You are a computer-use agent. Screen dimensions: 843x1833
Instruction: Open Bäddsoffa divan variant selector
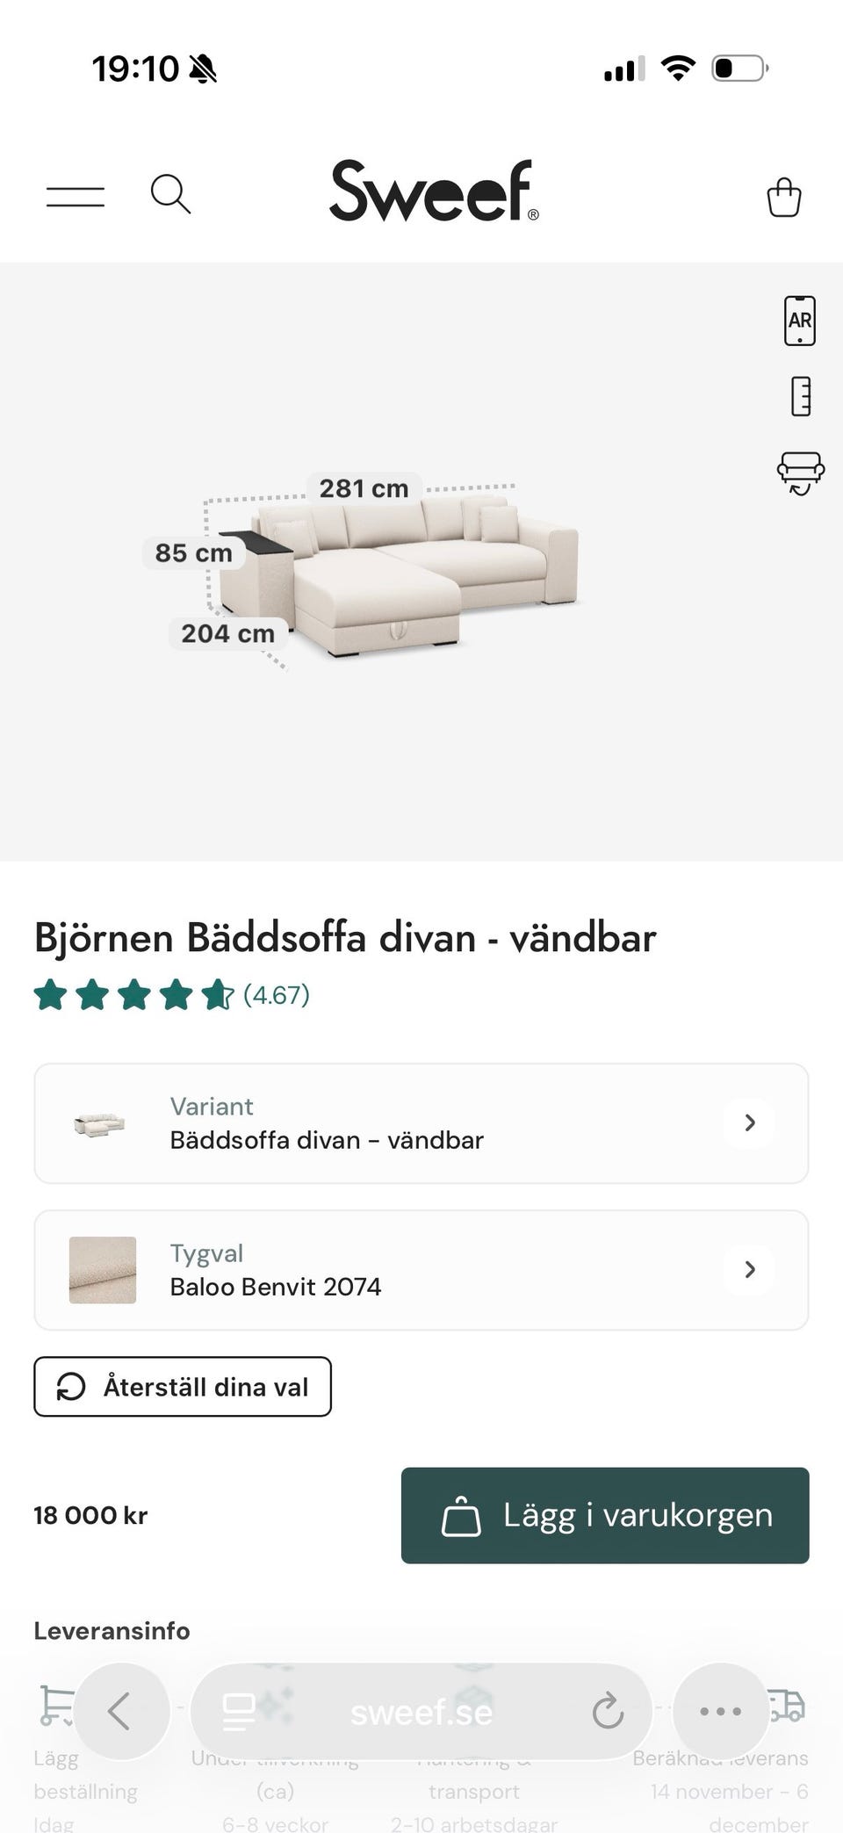[421, 1123]
